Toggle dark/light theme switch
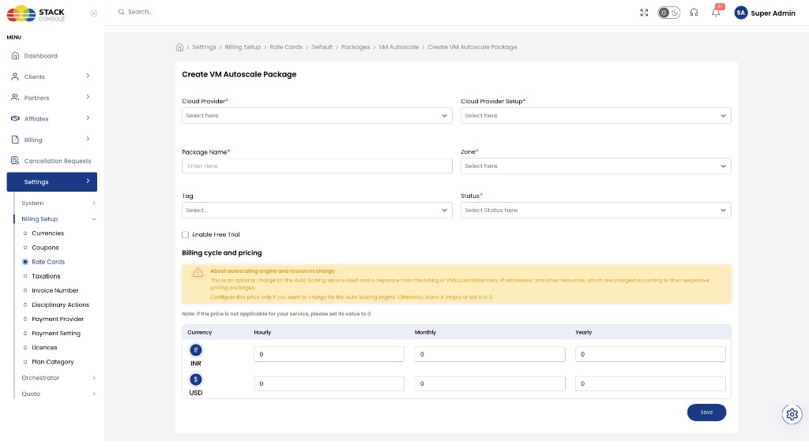809x448 pixels. pos(668,13)
